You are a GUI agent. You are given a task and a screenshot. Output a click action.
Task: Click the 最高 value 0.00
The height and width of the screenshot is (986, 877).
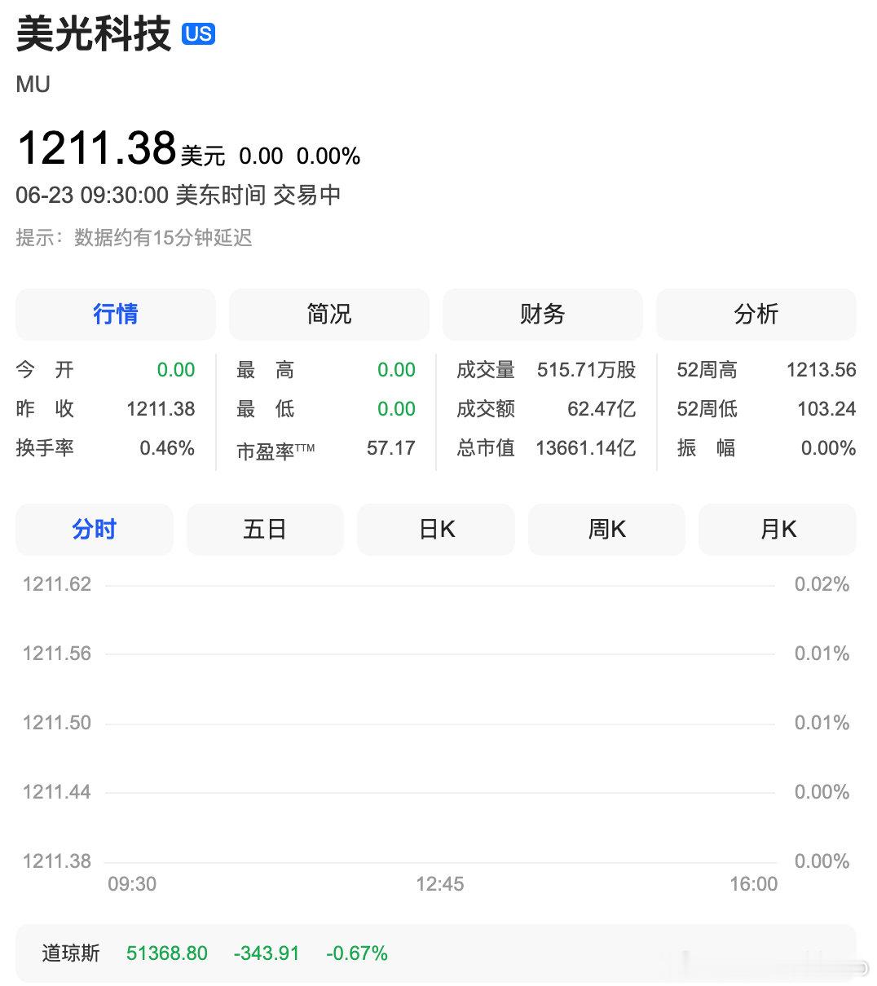coord(396,370)
